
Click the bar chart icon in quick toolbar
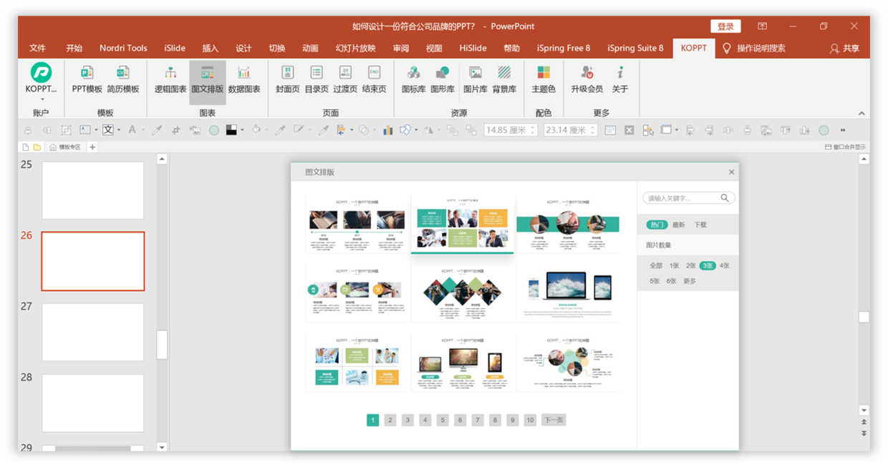tap(387, 130)
